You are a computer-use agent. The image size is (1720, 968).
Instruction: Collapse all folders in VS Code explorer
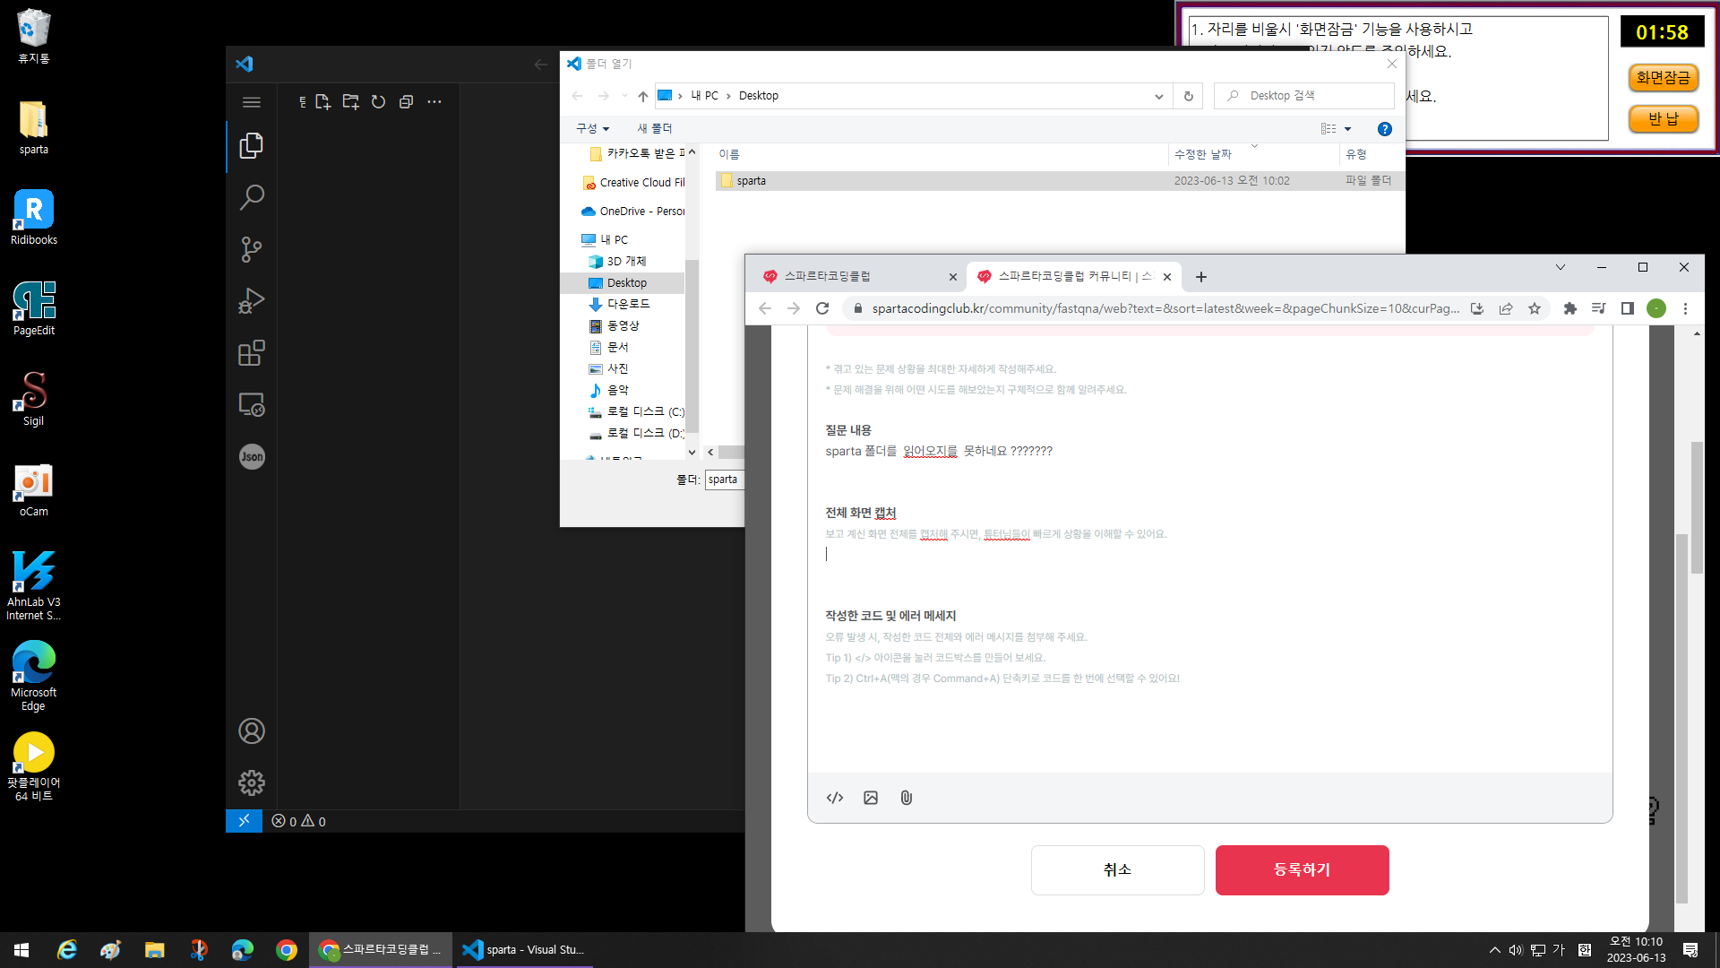(x=406, y=102)
